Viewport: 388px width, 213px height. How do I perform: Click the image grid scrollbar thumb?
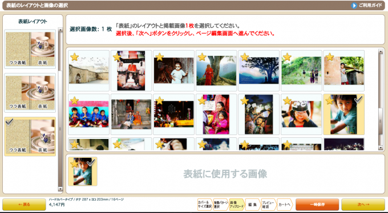tap(381, 121)
